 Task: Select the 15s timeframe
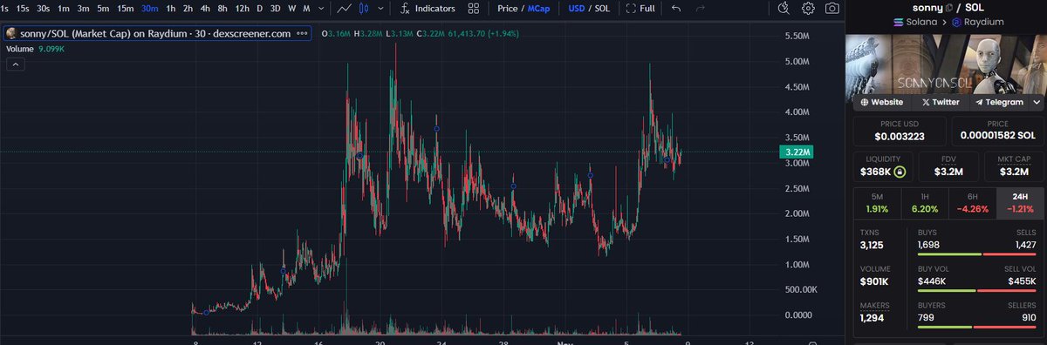click(23, 8)
